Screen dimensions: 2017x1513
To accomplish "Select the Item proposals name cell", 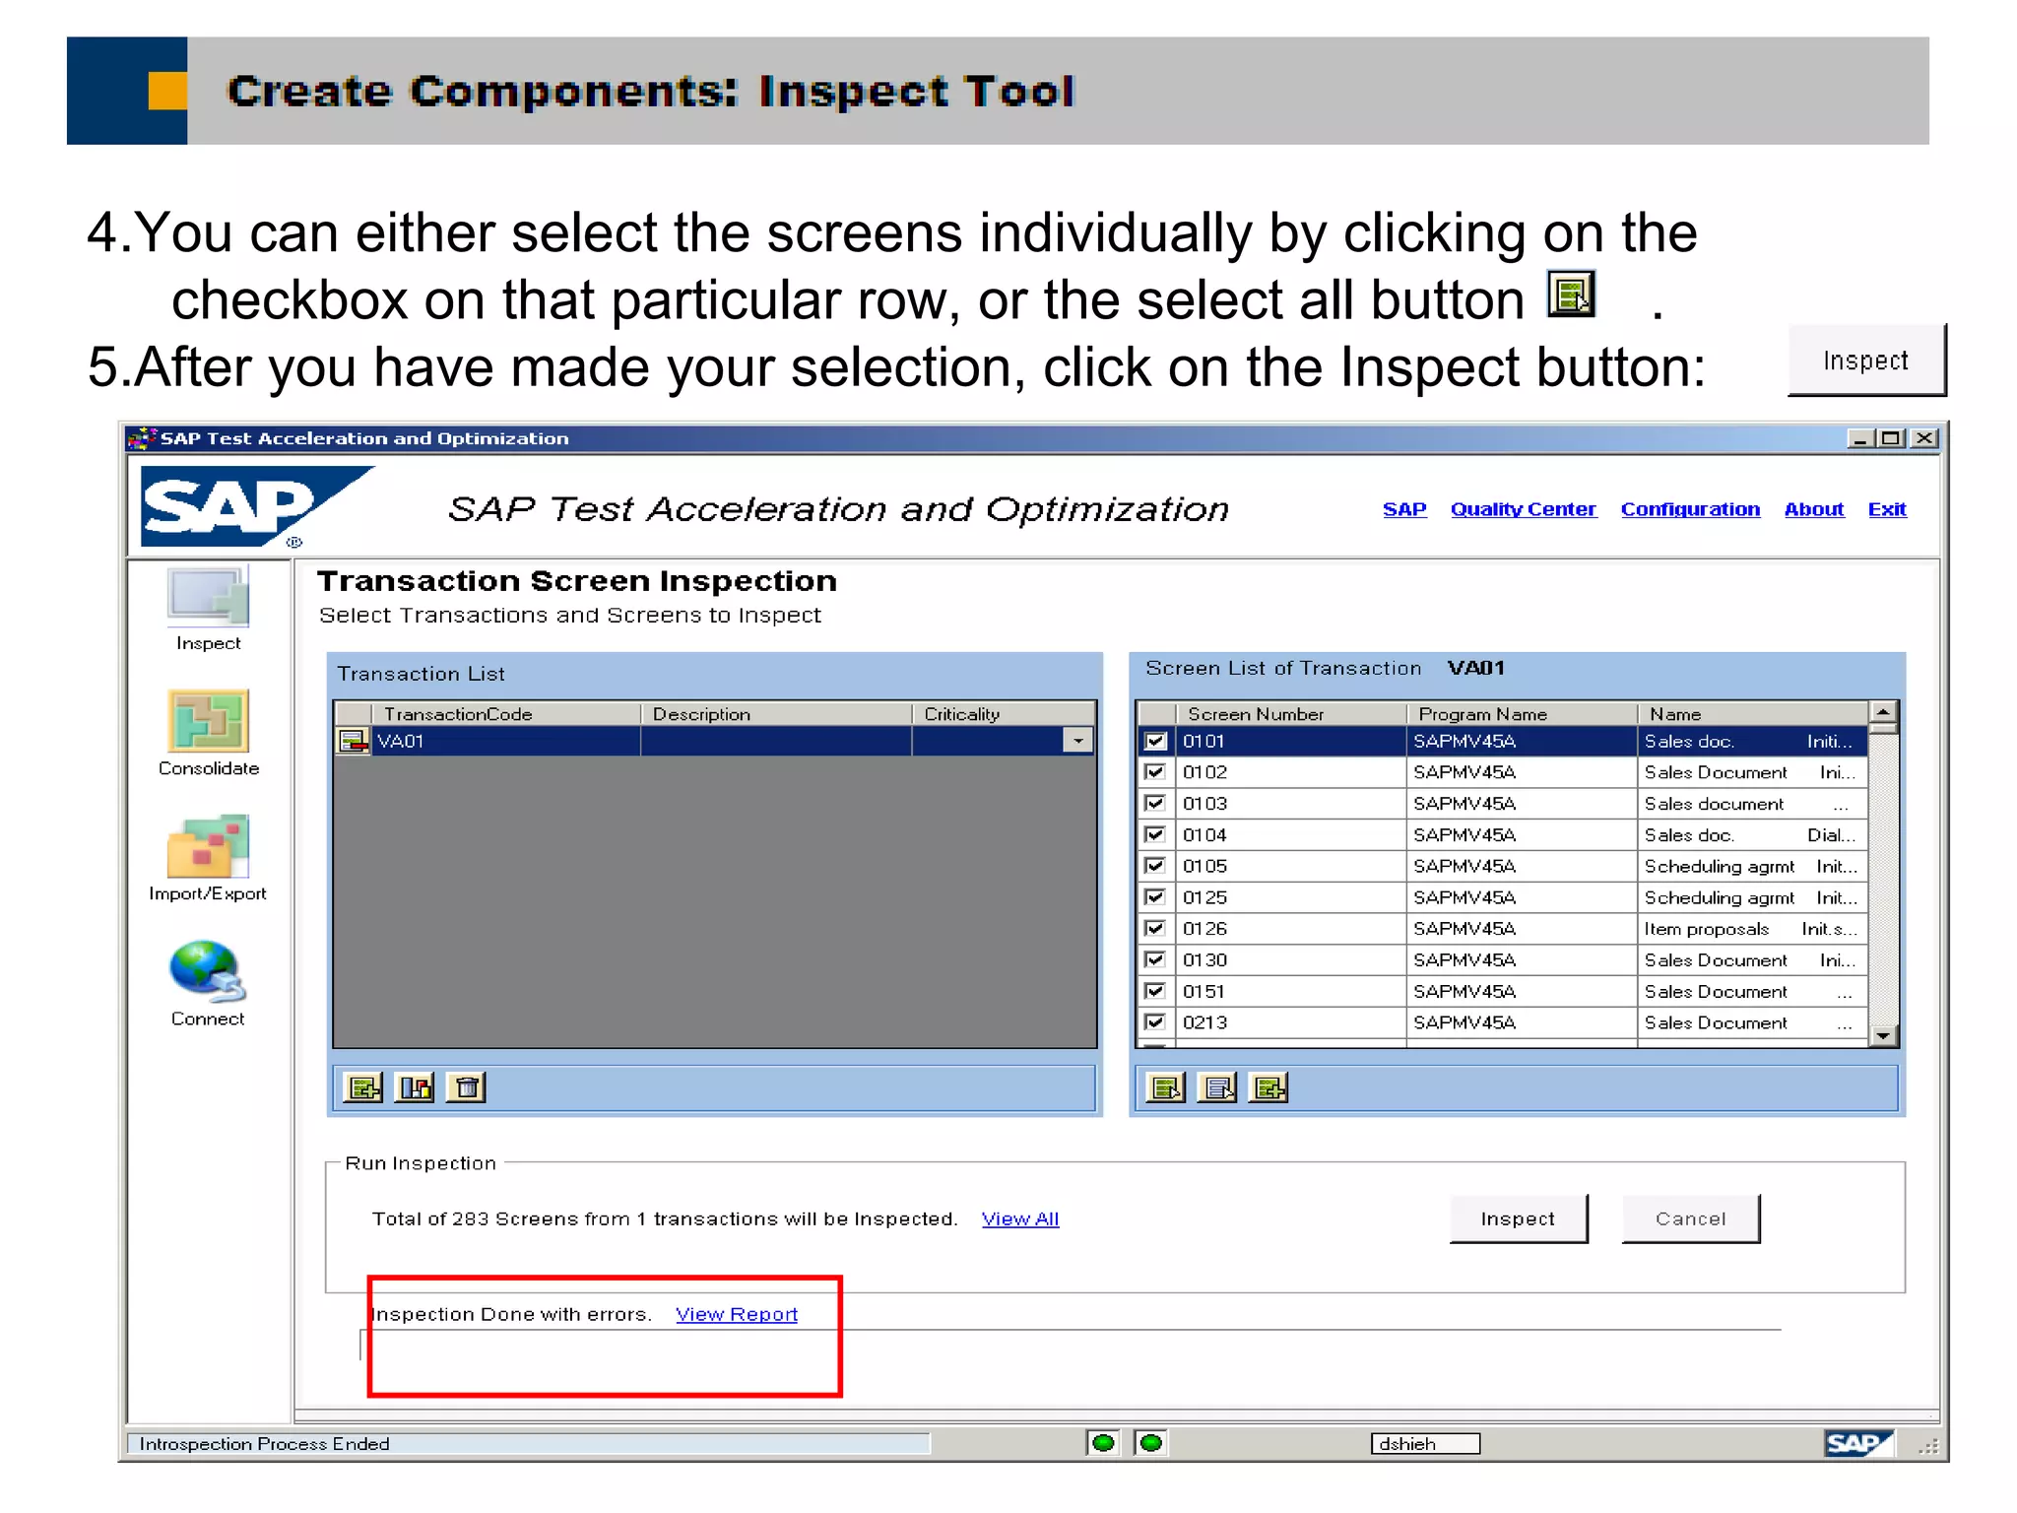I will click(1752, 929).
